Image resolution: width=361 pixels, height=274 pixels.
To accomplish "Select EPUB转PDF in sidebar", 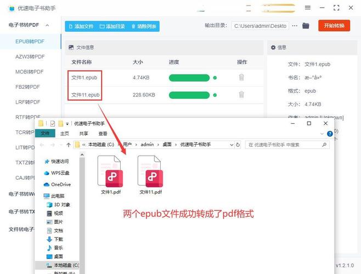I will [x=30, y=42].
